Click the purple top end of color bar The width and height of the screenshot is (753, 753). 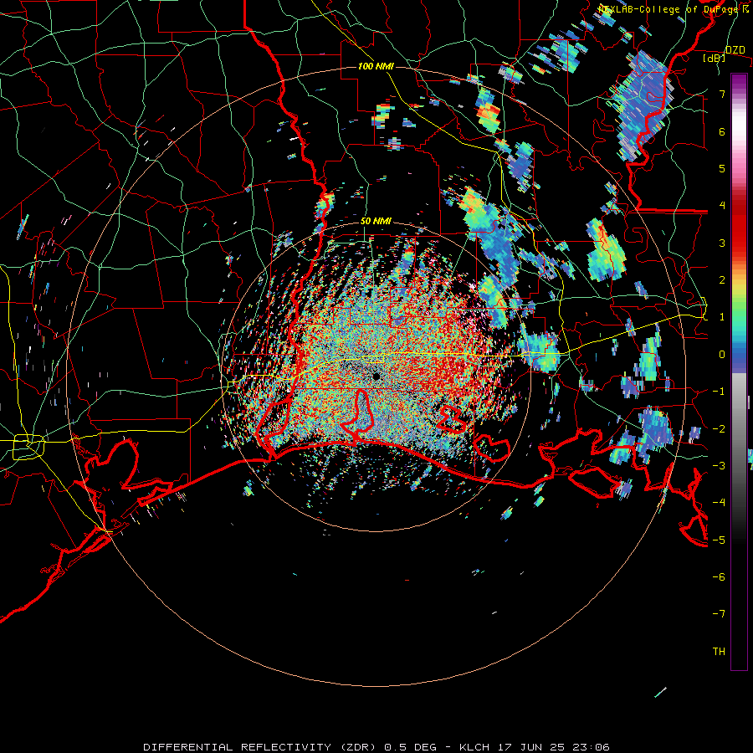click(x=739, y=82)
